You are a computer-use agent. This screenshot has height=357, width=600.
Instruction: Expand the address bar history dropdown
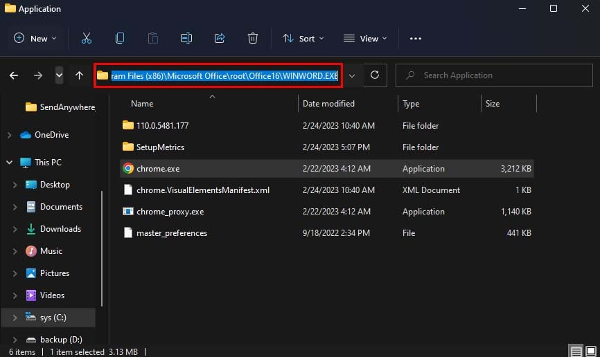click(352, 75)
